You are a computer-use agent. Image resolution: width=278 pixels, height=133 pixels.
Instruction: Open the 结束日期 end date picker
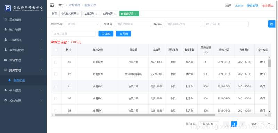click(x=73, y=34)
